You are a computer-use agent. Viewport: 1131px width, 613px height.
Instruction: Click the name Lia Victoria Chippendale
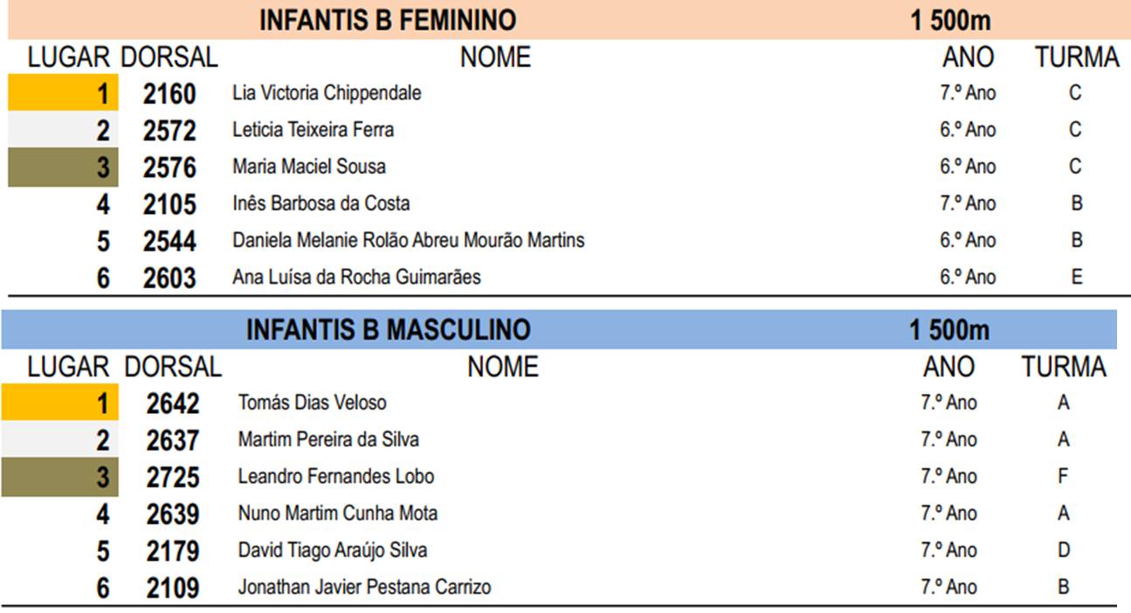point(327,93)
